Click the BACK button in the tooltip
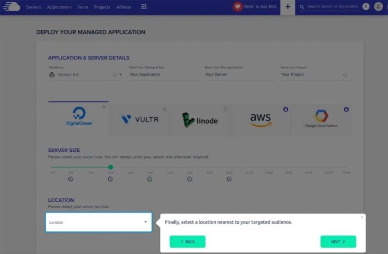Viewport: 388px width, 254px height. [x=187, y=242]
